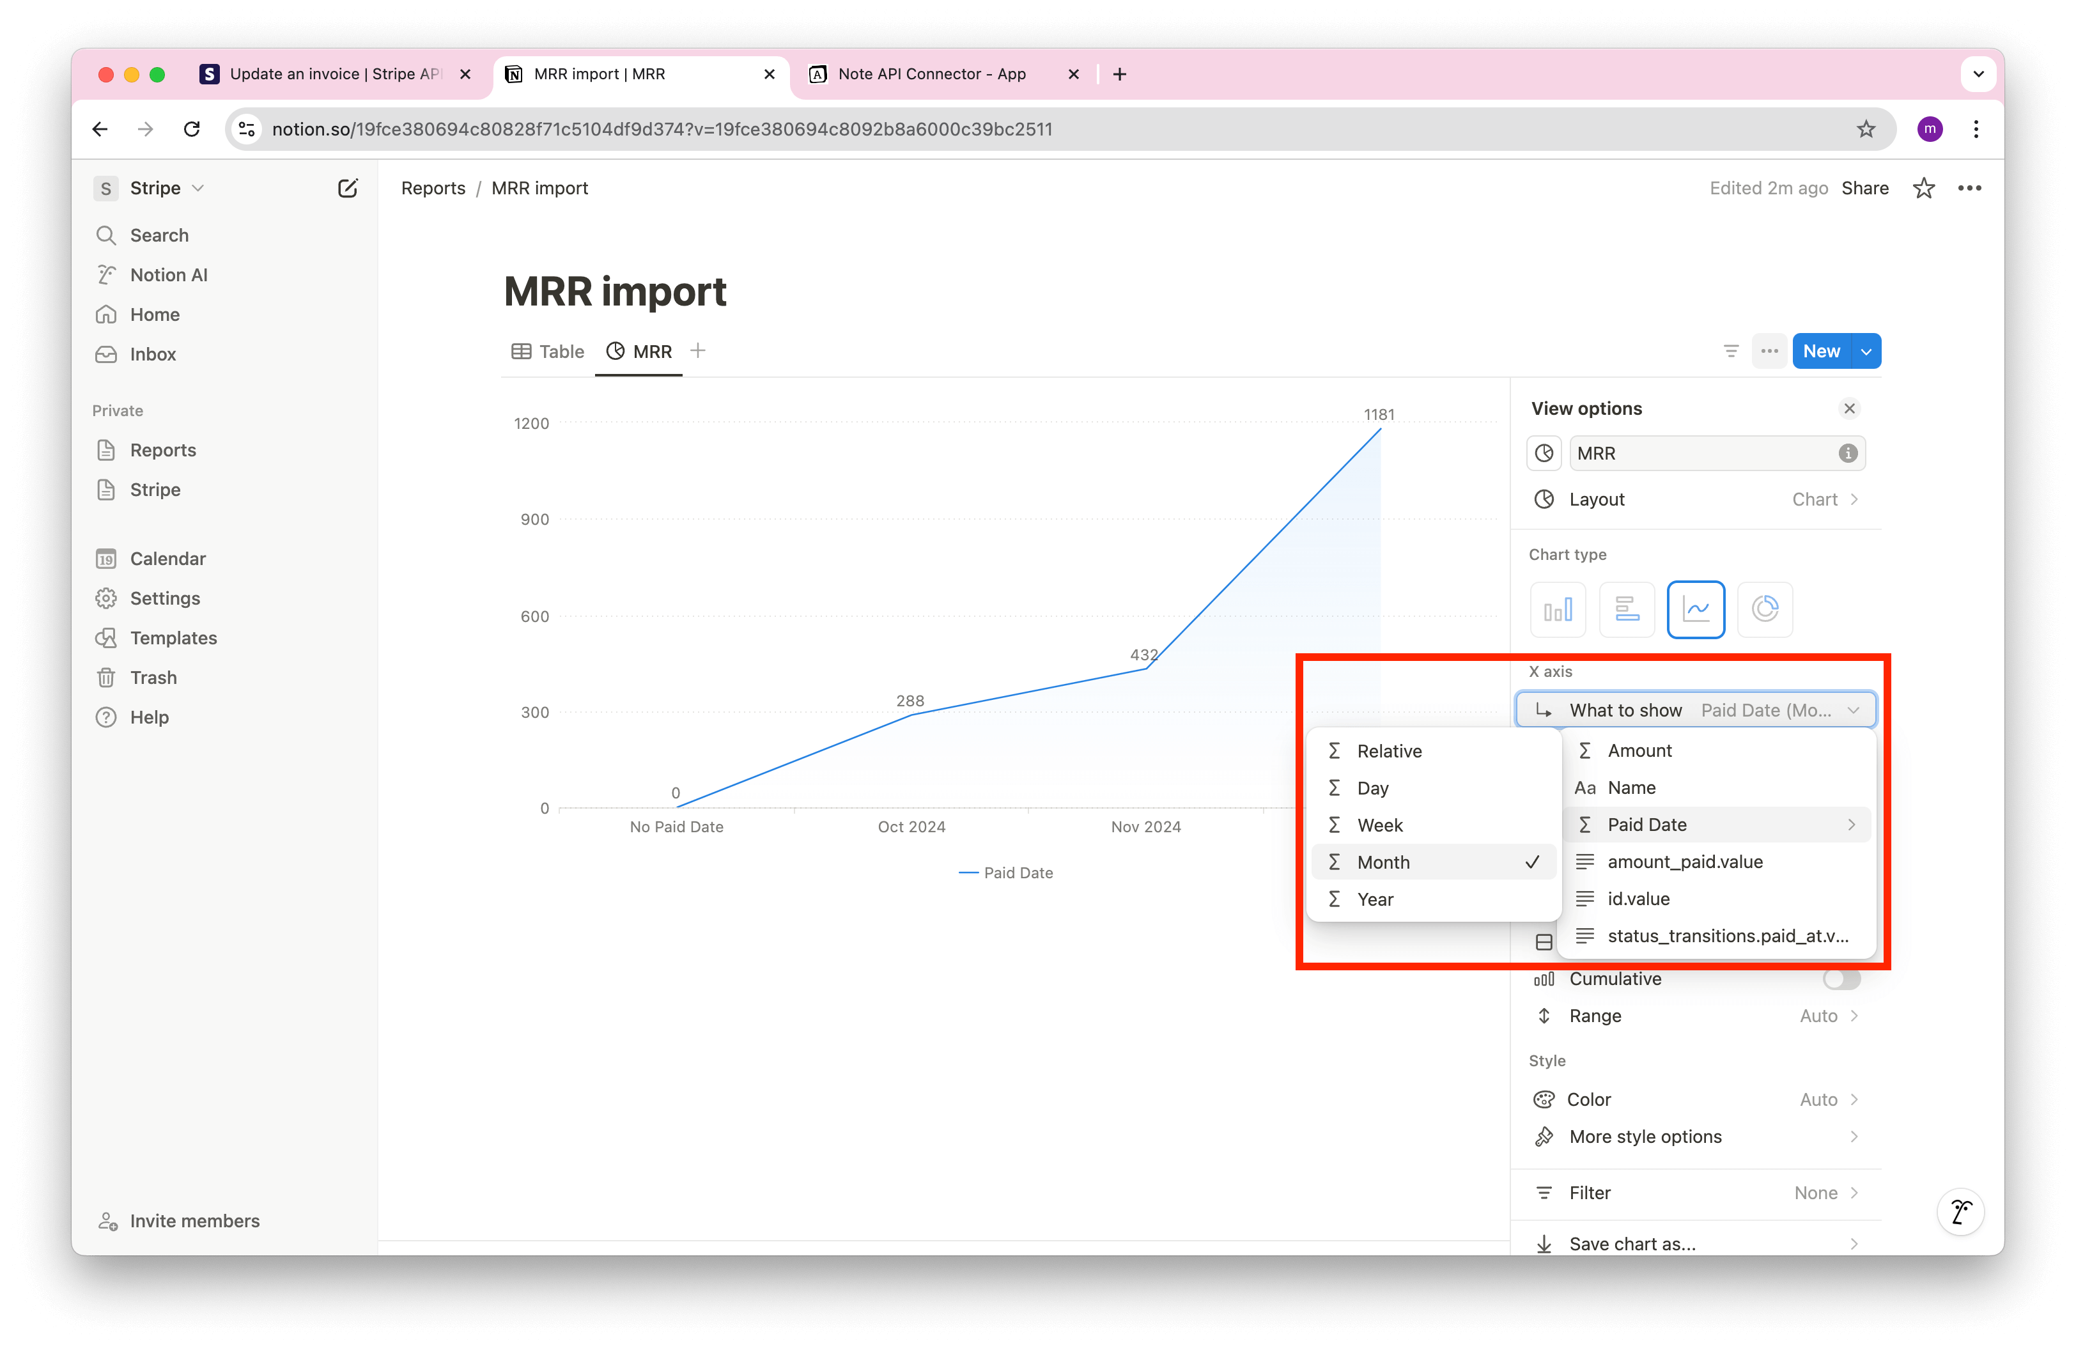The width and height of the screenshot is (2076, 1350).
Task: Select the line chart type
Action: [x=1696, y=609]
